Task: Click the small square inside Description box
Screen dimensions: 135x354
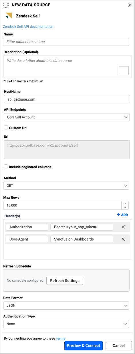Action: tap(124, 70)
